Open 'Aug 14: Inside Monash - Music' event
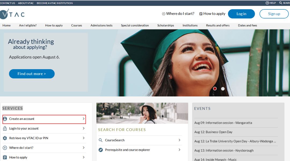Screen dimensions: 290x161 (215, 159)
